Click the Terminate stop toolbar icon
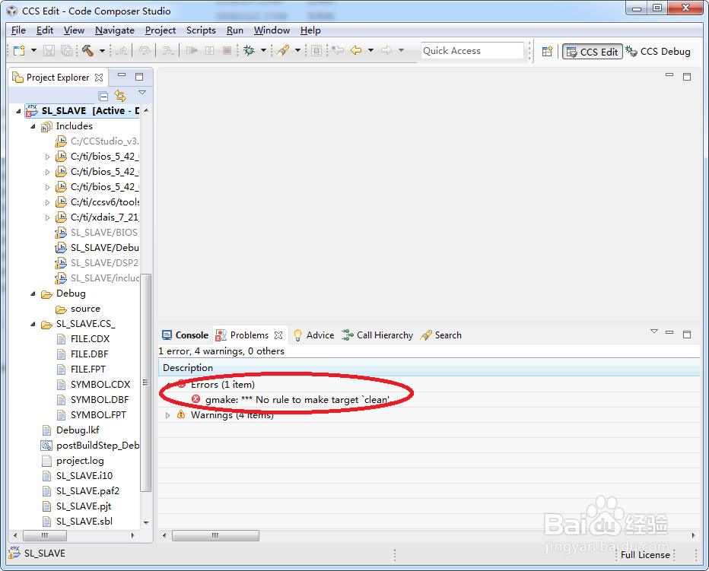Screen dimensions: 709x571 [227, 50]
